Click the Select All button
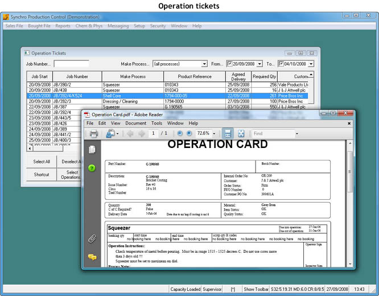 tap(42, 162)
